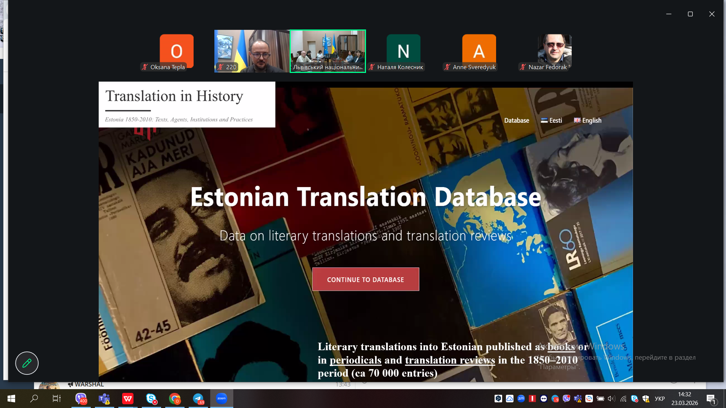Change the УКР keyboard language indicator

(x=659, y=399)
